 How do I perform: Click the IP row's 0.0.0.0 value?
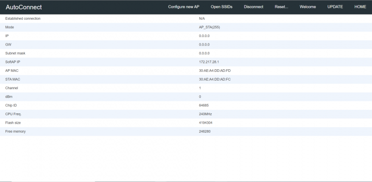click(x=204, y=36)
